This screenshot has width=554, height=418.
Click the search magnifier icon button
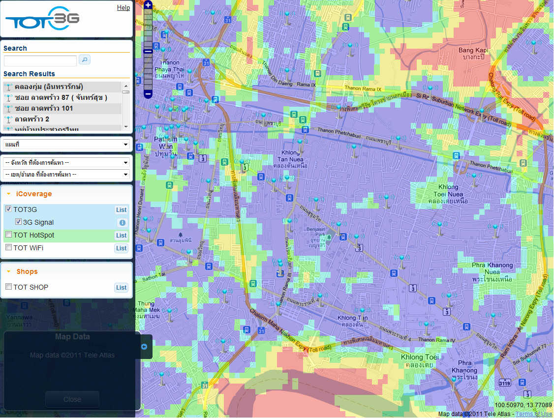(x=85, y=60)
